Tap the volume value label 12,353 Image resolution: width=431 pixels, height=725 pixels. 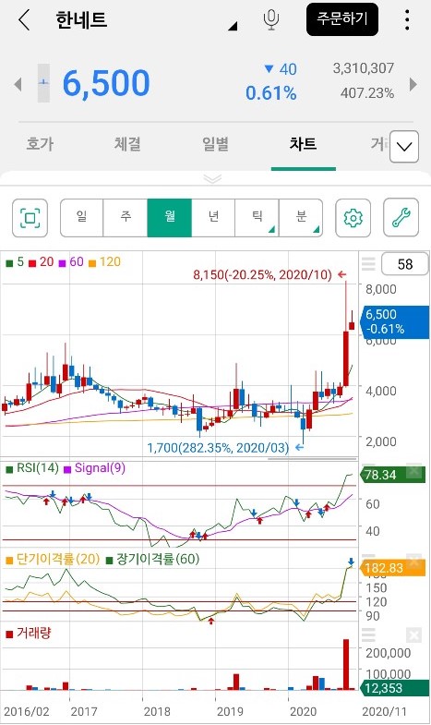[393, 688]
